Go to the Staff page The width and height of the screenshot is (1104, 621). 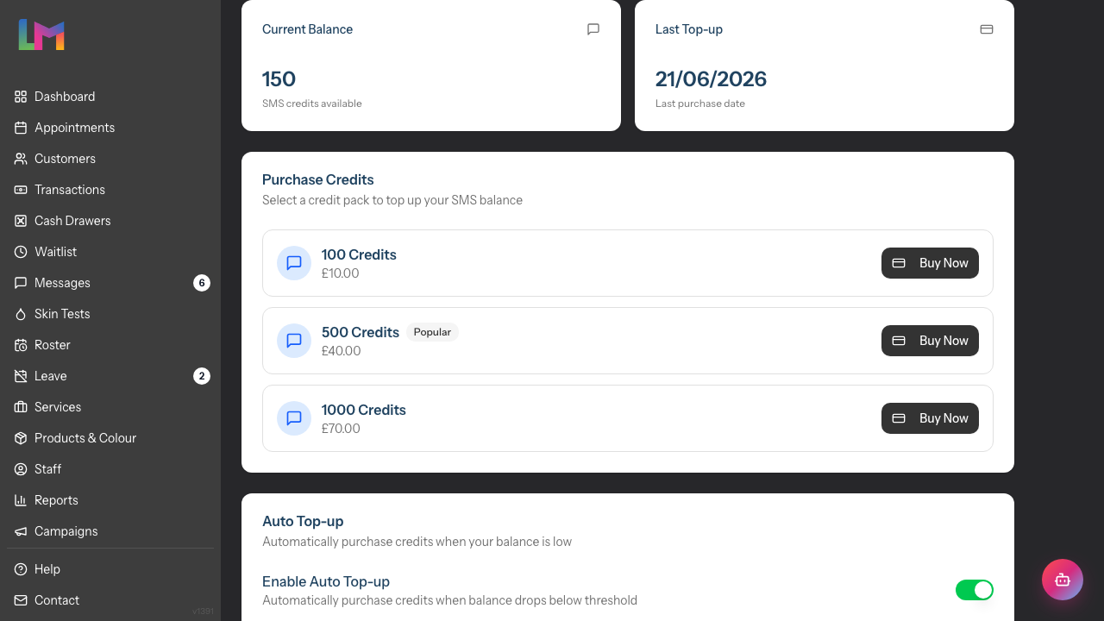tap(110, 469)
